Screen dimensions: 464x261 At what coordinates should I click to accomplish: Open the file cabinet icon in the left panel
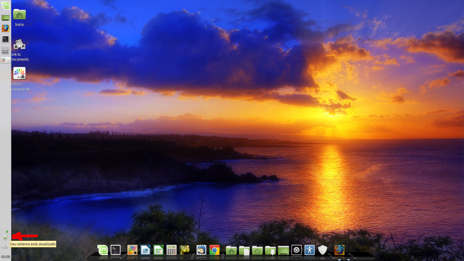click(x=6, y=50)
